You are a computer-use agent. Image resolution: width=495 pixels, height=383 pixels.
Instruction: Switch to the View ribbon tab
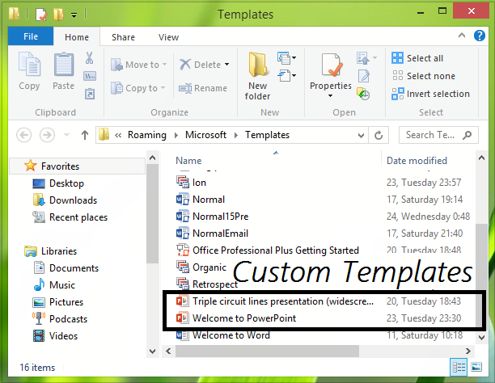(x=168, y=37)
